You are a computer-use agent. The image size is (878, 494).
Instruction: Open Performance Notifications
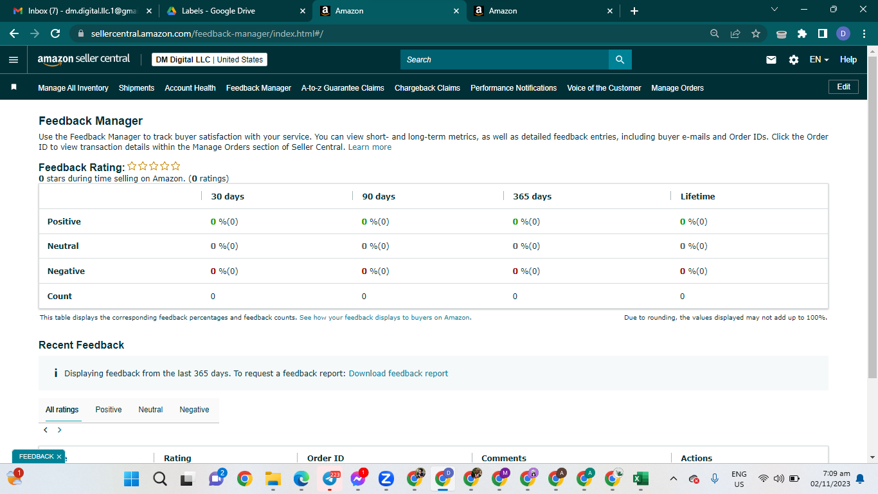pos(514,88)
